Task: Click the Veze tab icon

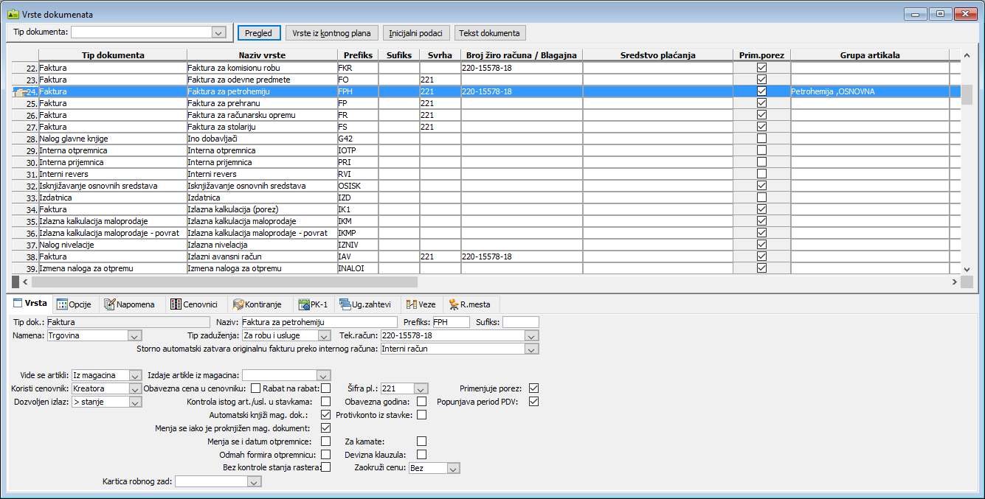Action: coord(412,304)
